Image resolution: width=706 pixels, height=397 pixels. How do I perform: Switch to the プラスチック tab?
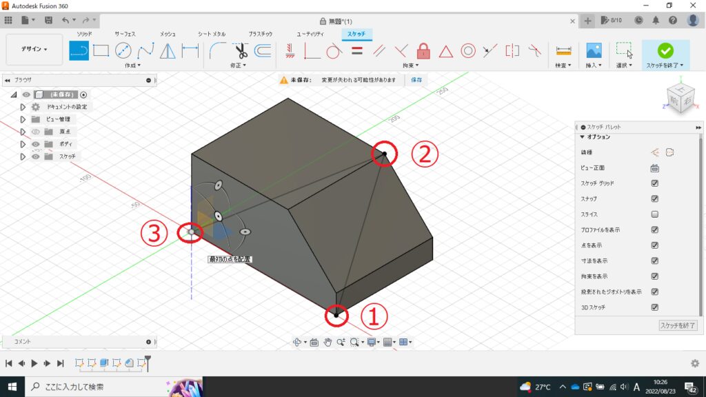pos(260,34)
